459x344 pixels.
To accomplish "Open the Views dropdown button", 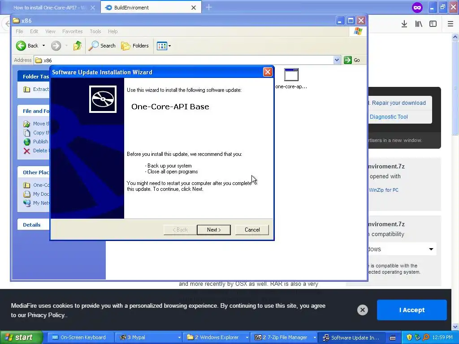I will pyautogui.click(x=164, y=46).
